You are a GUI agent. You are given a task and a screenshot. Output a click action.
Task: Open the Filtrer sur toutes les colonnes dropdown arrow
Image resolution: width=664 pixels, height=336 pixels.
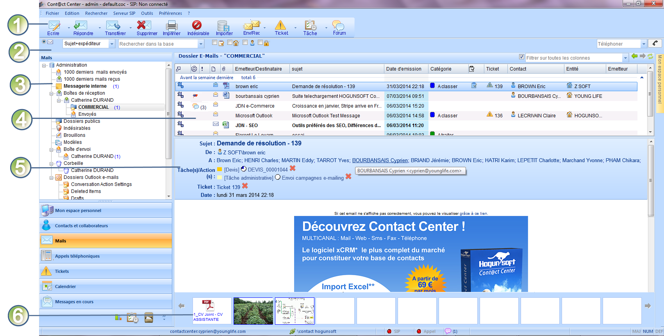click(x=625, y=58)
